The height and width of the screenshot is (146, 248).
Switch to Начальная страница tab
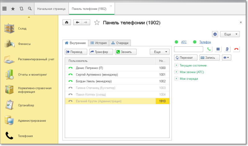tap(51, 9)
